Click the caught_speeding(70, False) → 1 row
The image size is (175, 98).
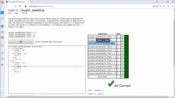pyautogui.click(x=108, y=57)
